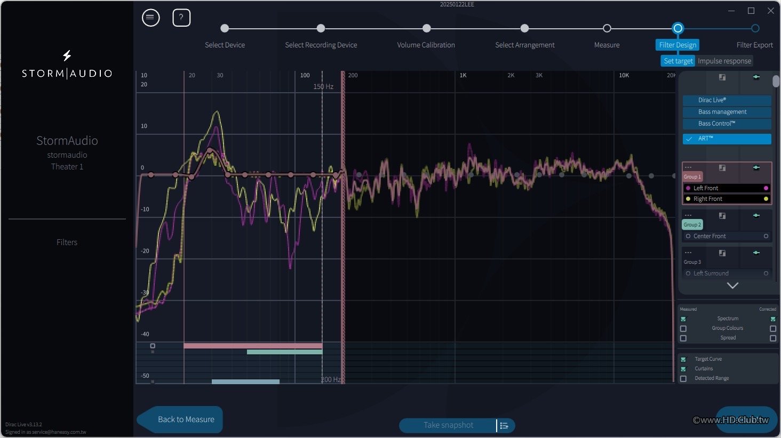
Task: Open the snapshot list icon
Action: click(x=505, y=425)
